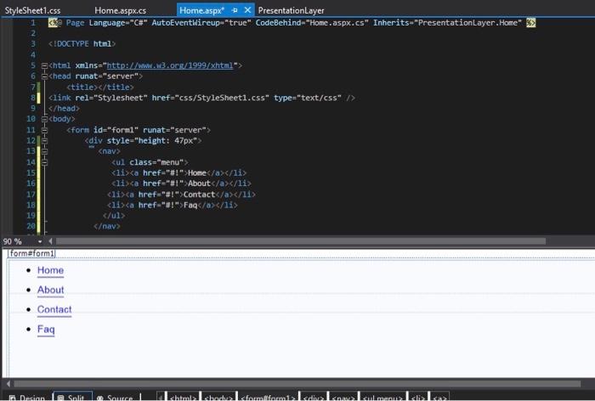Close the Home.aspx tab
The width and height of the screenshot is (595, 401).
point(247,10)
